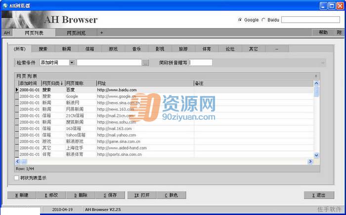This screenshot has width=346, height=215.
Task: Select the http://www.baidu.com URL cell
Action: [145, 90]
